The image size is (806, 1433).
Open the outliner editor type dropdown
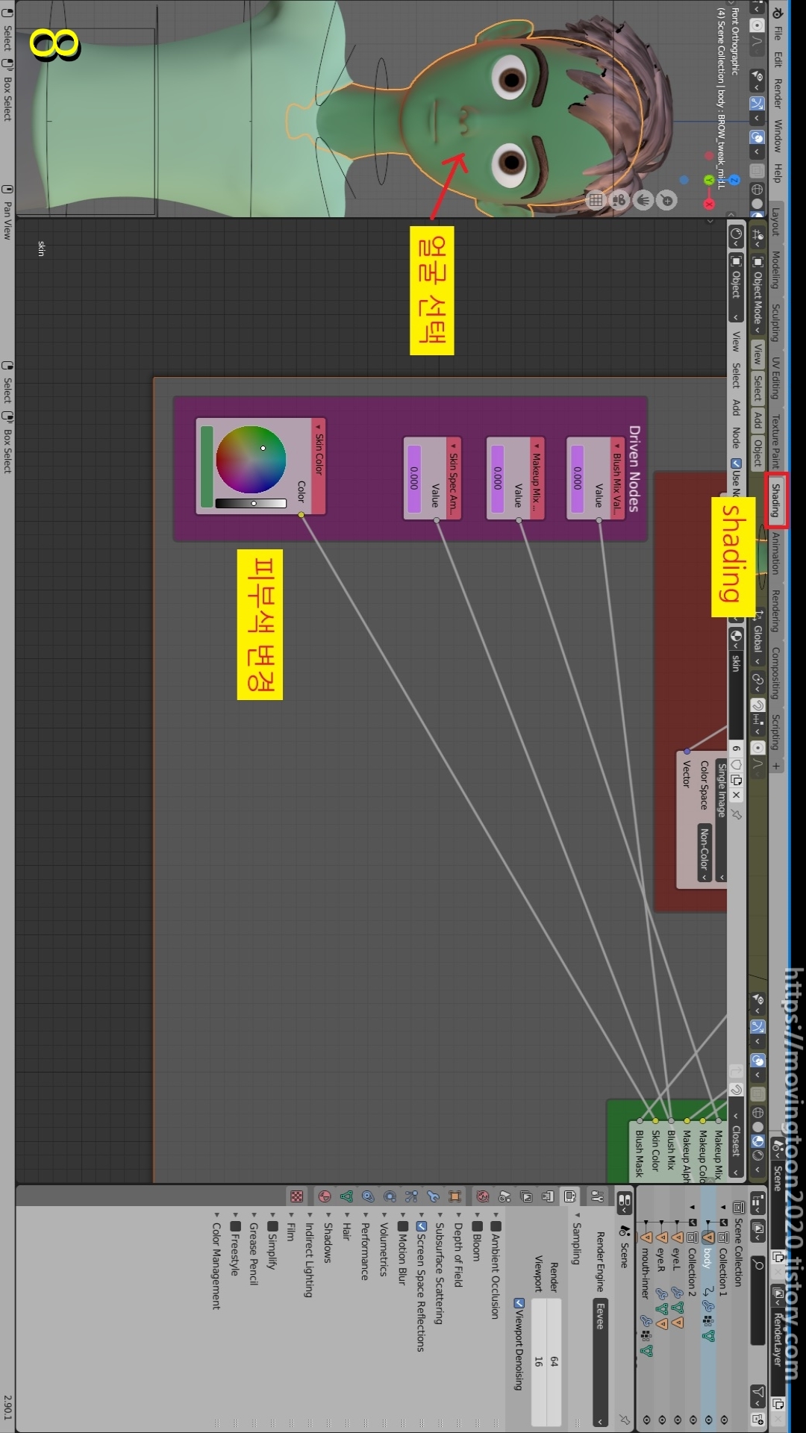point(757,1202)
